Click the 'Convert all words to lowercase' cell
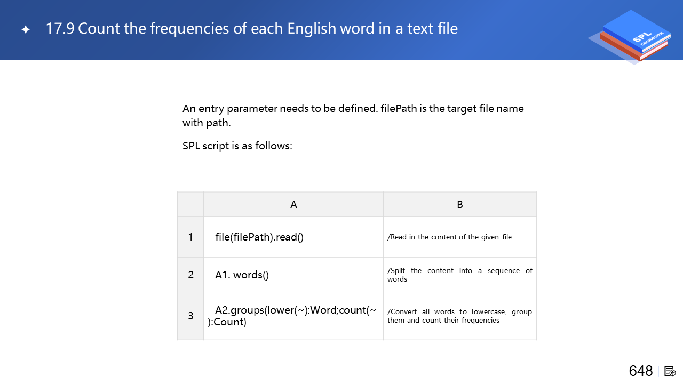Image resolution: width=683 pixels, height=384 pixels. (459, 316)
